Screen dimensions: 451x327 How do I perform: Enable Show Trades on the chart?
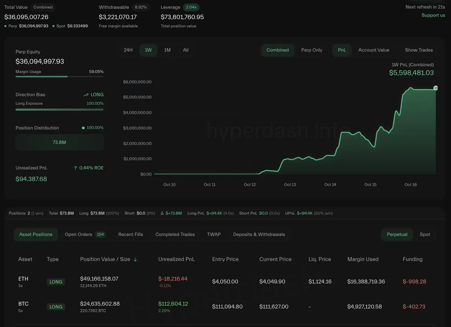(x=419, y=50)
